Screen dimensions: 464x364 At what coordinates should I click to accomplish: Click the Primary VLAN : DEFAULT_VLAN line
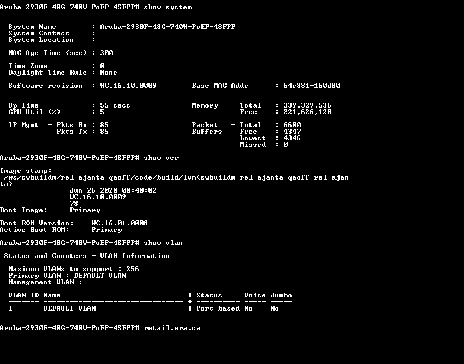[x=67, y=276]
